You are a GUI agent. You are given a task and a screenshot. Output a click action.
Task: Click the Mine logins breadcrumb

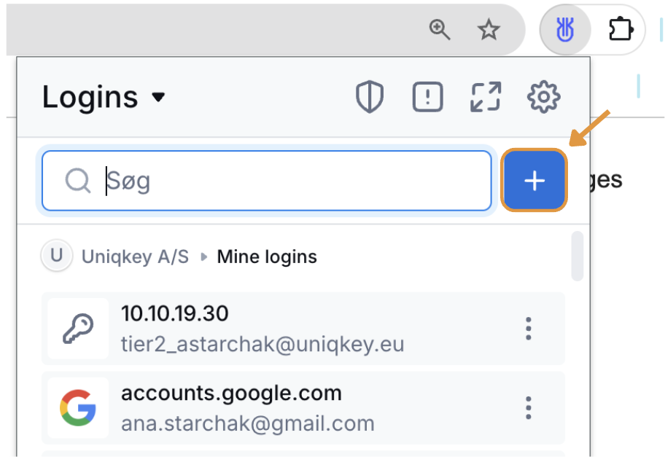tap(267, 257)
